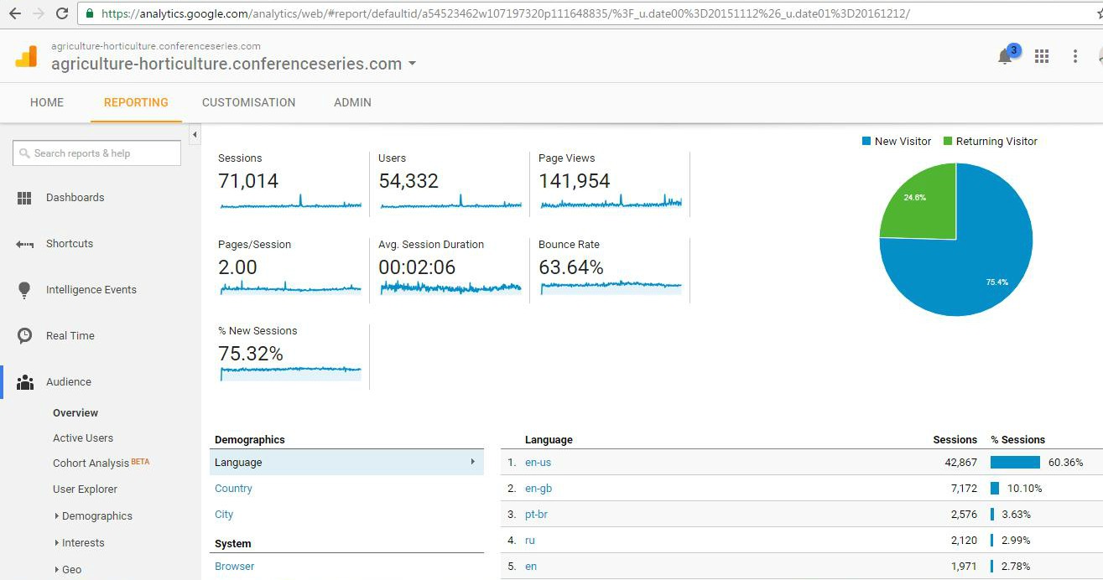Image resolution: width=1103 pixels, height=580 pixels.
Task: Click the Audience sidebar label
Action: 69,382
